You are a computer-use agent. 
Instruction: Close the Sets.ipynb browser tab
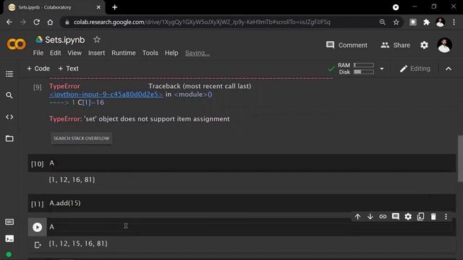click(98, 7)
